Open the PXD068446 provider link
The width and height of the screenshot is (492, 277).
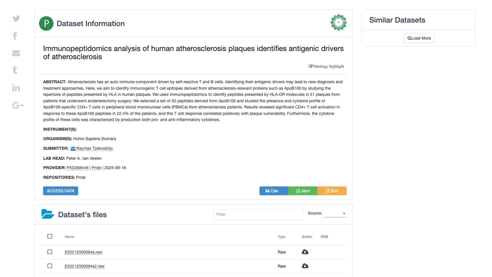pos(78,168)
